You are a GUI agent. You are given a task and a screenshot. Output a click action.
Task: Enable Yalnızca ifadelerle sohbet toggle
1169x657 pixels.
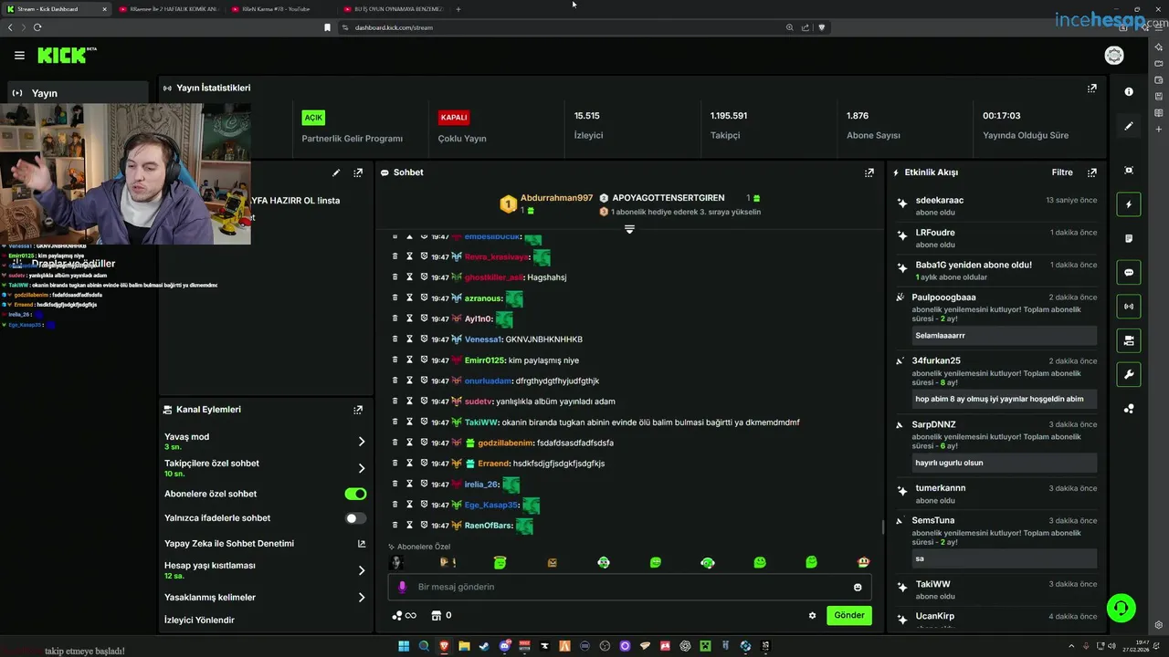tap(355, 518)
